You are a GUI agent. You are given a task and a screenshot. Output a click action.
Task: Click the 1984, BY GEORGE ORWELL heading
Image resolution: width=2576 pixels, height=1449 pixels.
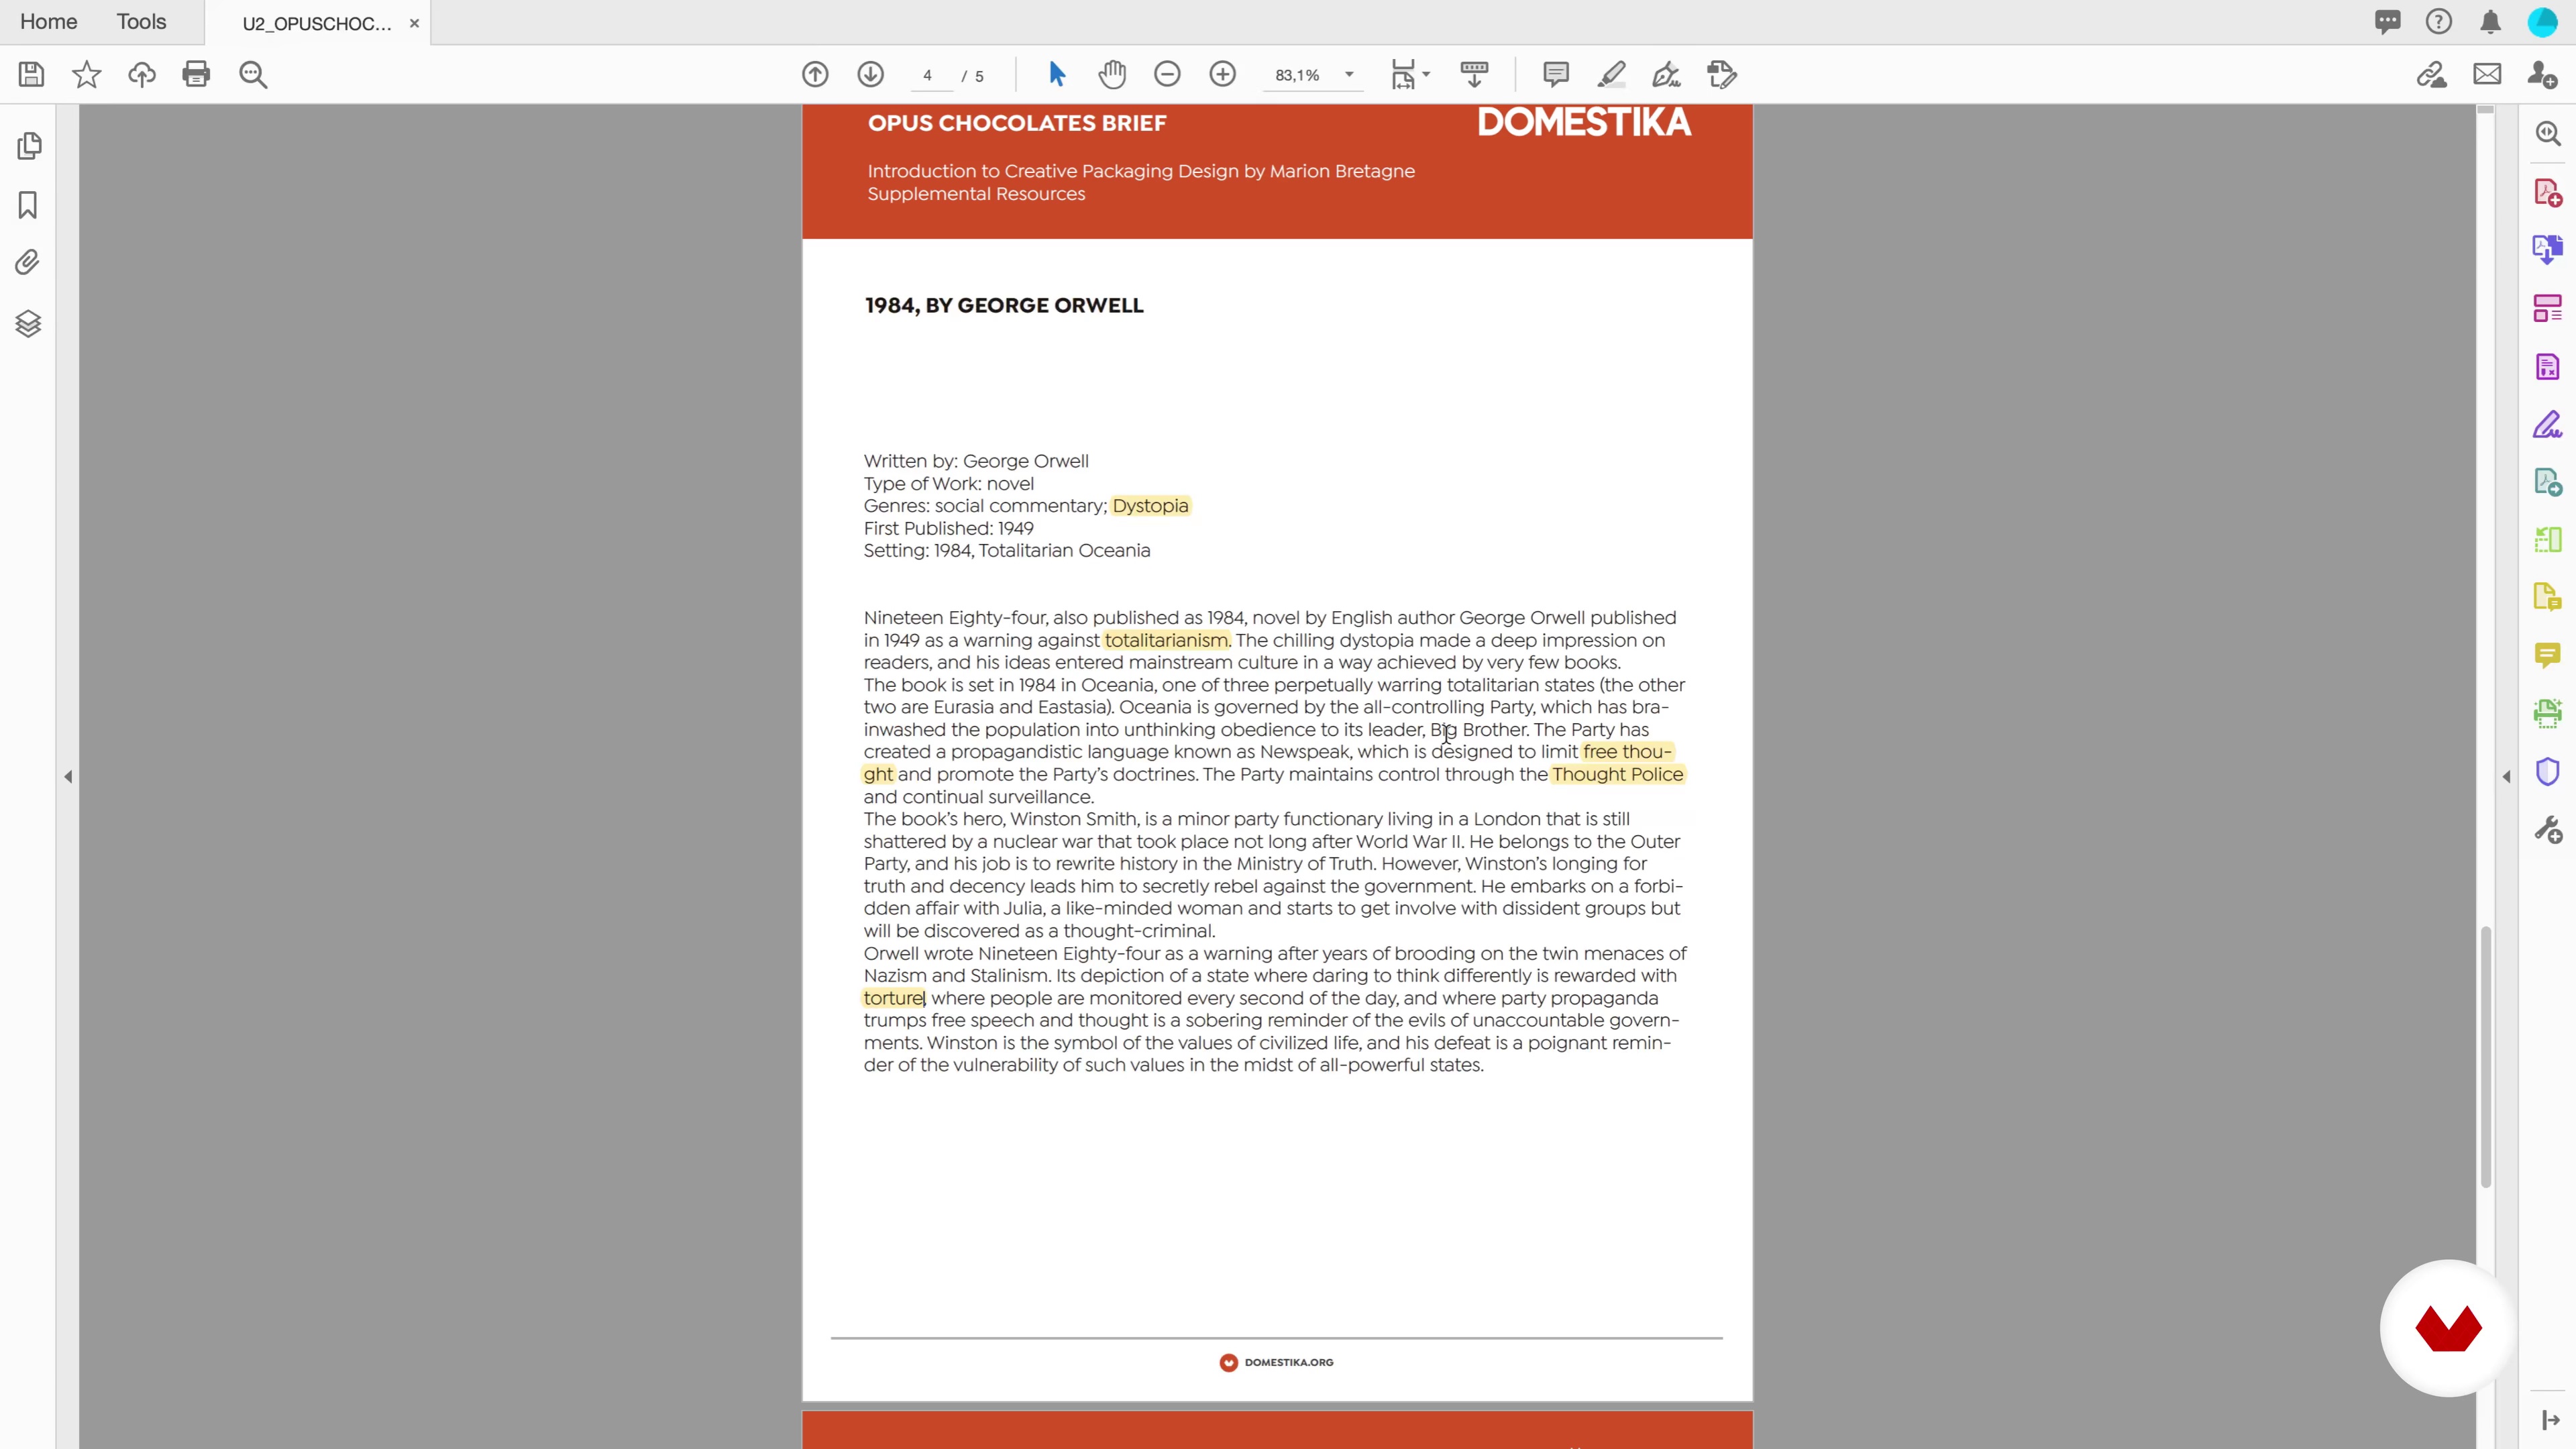(x=1004, y=306)
